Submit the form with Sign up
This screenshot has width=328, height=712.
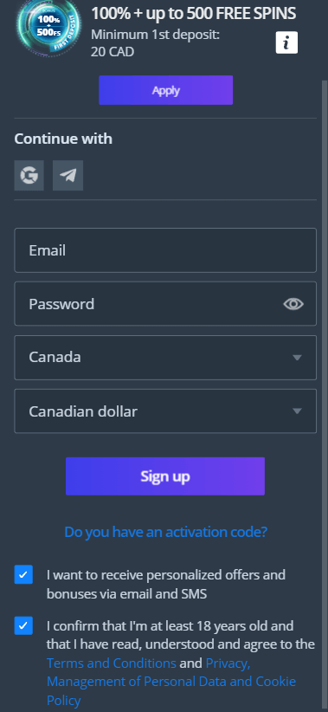165,476
